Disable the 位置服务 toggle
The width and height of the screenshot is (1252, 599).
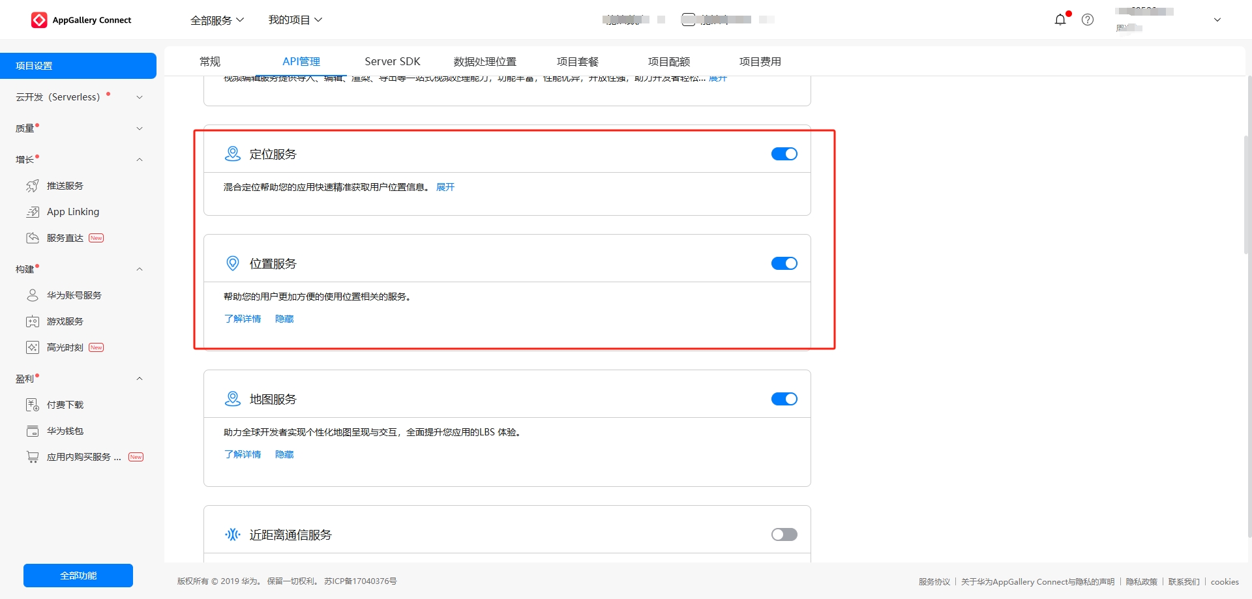click(784, 263)
